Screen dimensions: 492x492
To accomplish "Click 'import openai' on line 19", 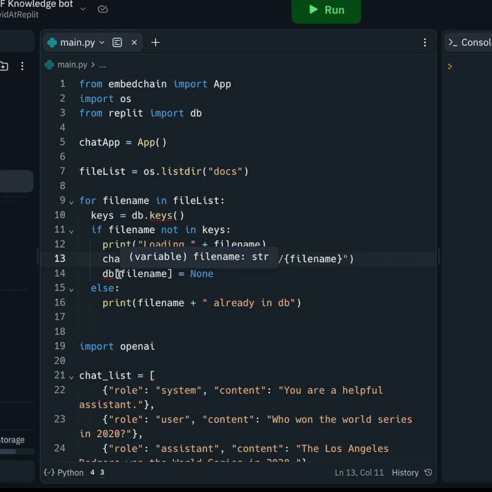I will [117, 346].
